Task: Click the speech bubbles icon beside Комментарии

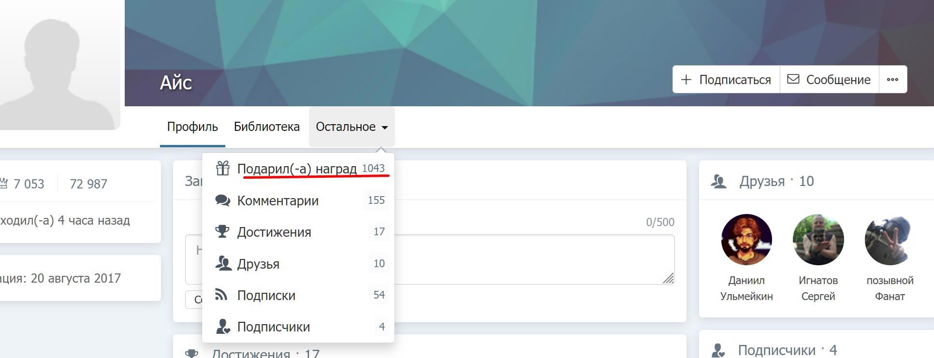Action: point(222,200)
